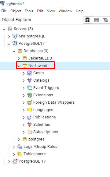
Task: Click the PostgreSQL17 elephant server icon
Action: (15, 44)
